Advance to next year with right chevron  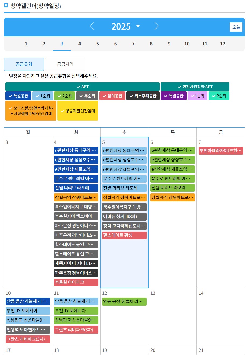[x=157, y=26]
